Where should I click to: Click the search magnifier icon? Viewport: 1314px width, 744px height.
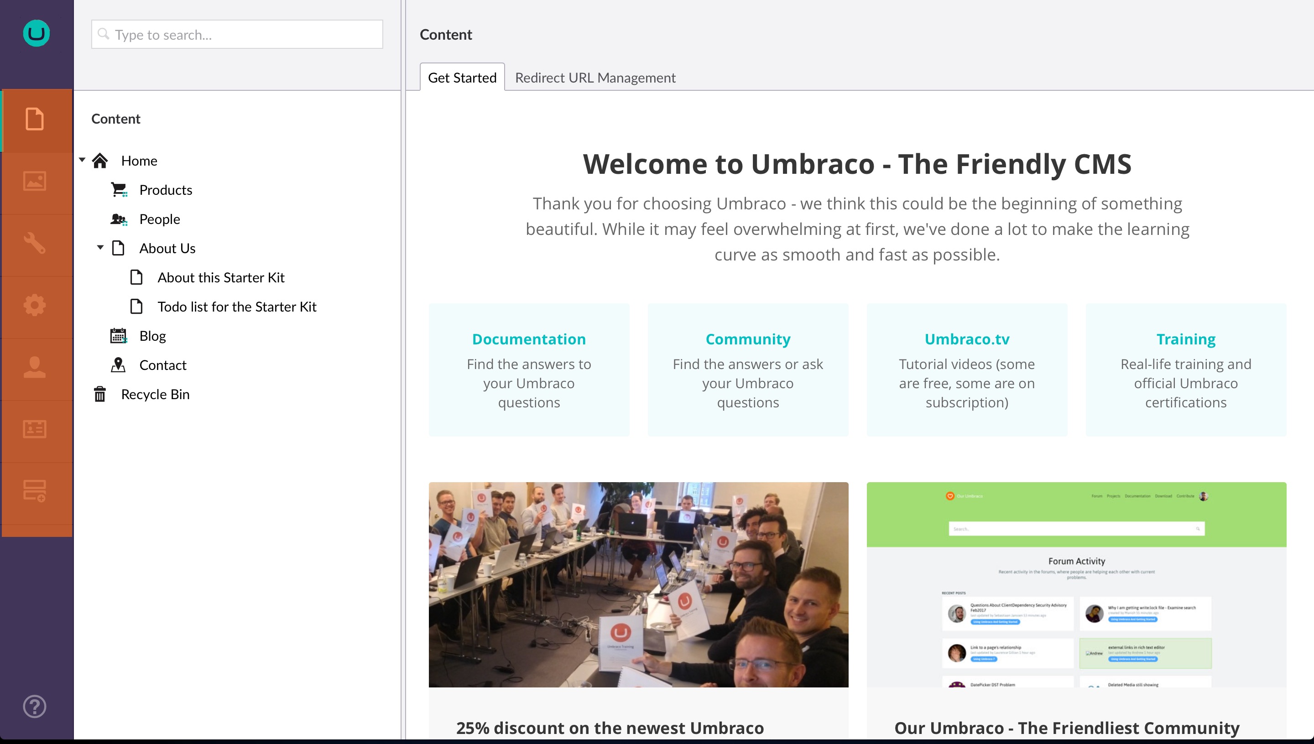pos(103,34)
